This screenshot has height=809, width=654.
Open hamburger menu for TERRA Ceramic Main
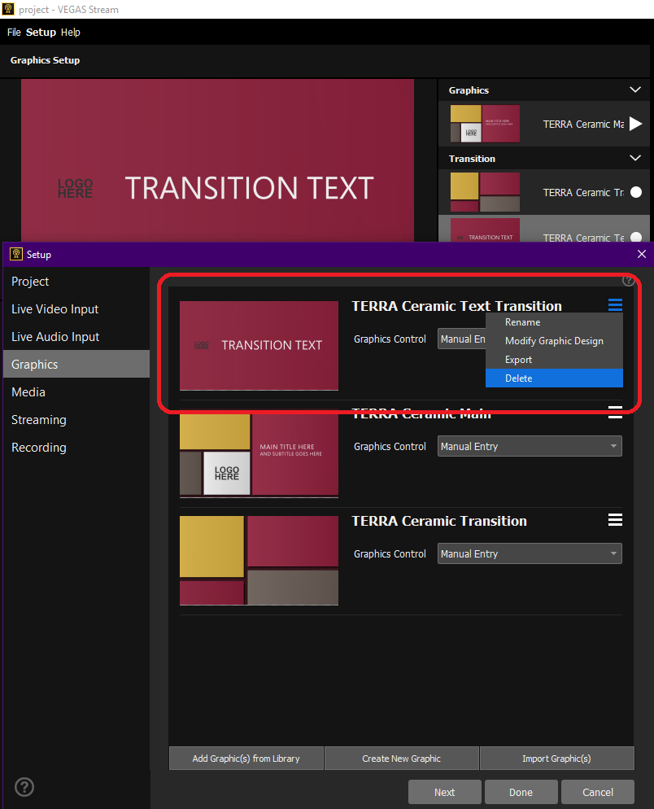(x=615, y=413)
